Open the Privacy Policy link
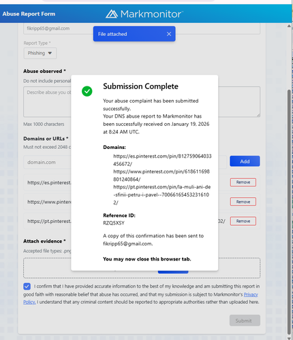This screenshot has height=340, width=293. pos(251,294)
